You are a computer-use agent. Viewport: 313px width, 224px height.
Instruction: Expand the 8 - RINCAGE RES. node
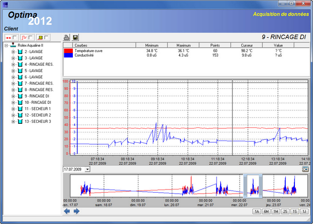tap(13, 90)
